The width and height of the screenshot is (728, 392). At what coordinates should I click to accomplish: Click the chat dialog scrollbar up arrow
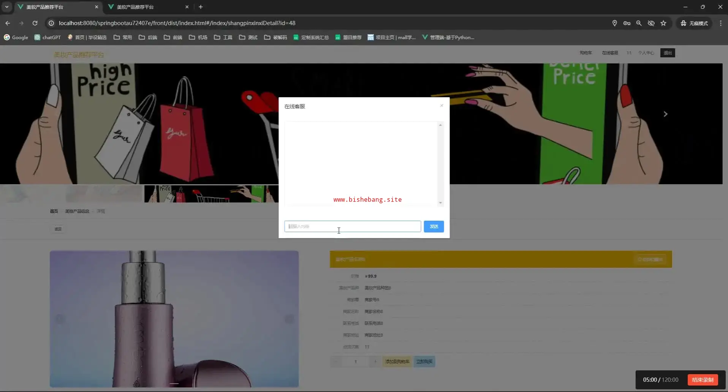click(440, 125)
